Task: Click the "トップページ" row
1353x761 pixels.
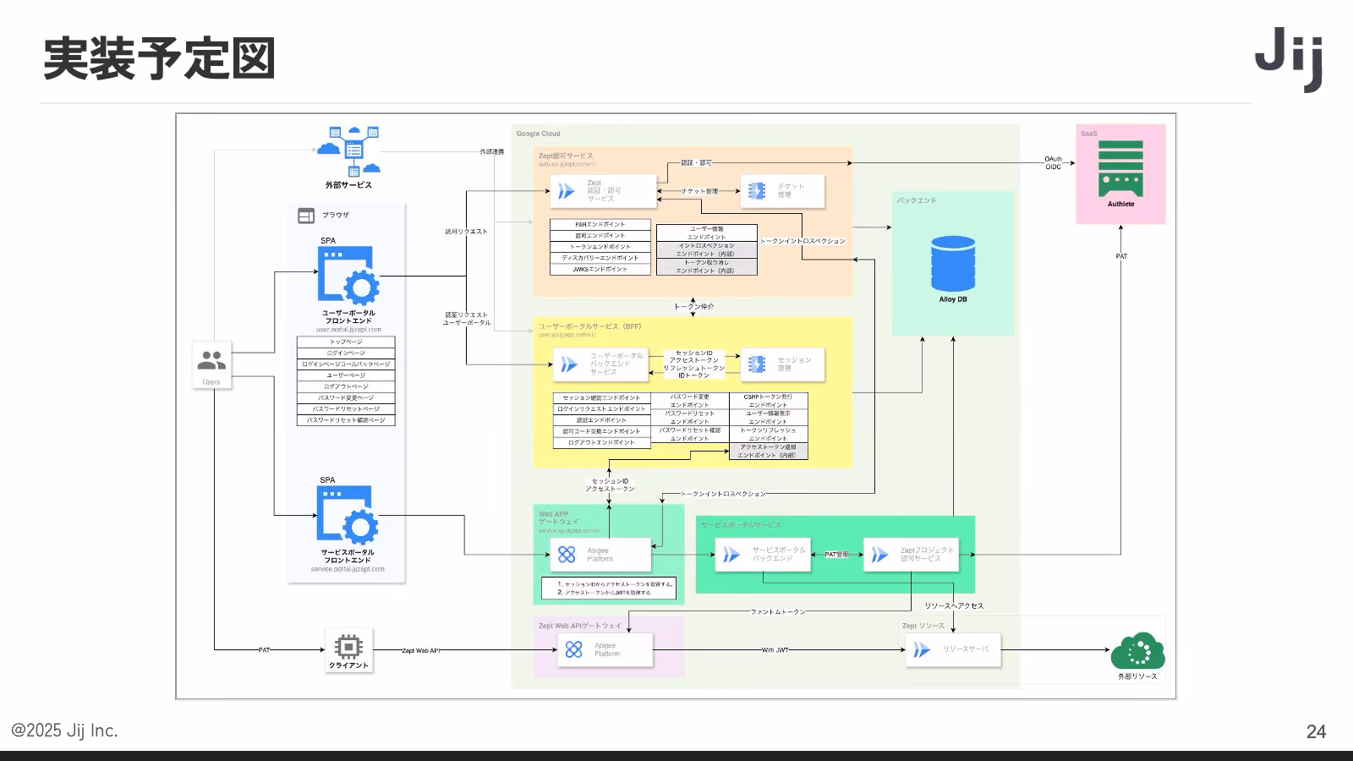Action: click(x=346, y=342)
